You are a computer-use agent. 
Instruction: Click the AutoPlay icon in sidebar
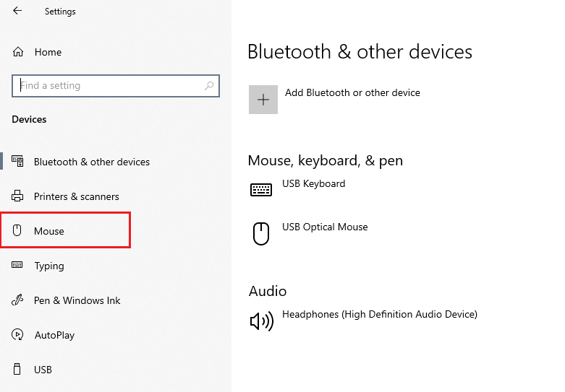click(x=17, y=334)
